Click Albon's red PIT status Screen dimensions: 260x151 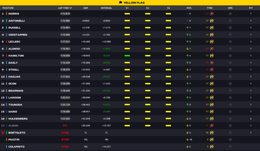point(65,125)
